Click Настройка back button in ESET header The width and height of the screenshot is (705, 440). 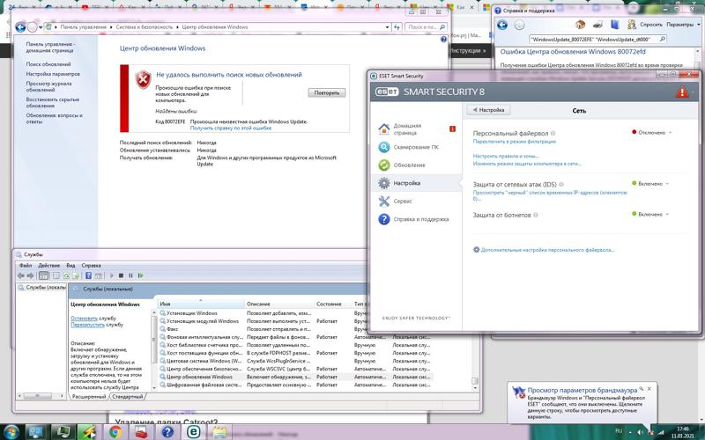[x=489, y=110]
